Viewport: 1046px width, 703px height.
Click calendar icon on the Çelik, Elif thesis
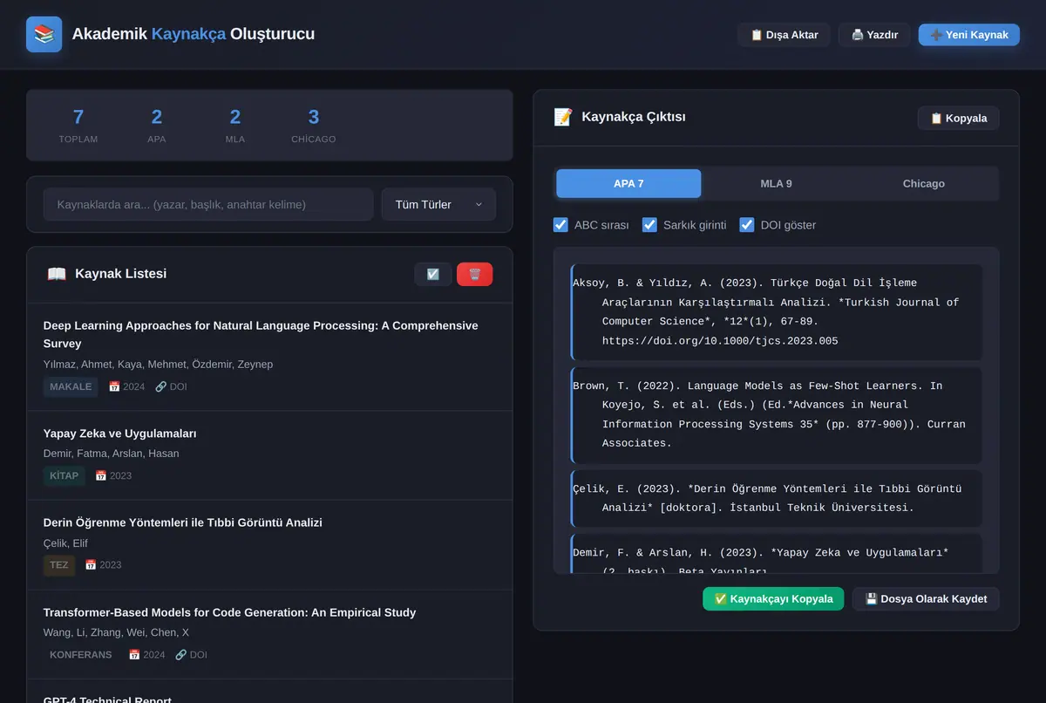(91, 564)
